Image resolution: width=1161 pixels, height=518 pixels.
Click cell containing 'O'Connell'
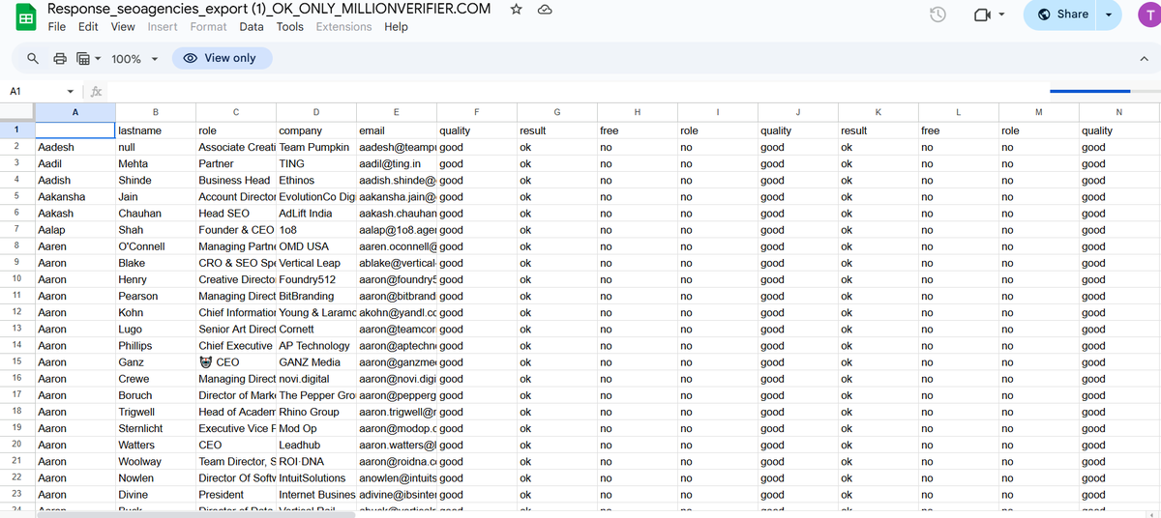click(155, 246)
